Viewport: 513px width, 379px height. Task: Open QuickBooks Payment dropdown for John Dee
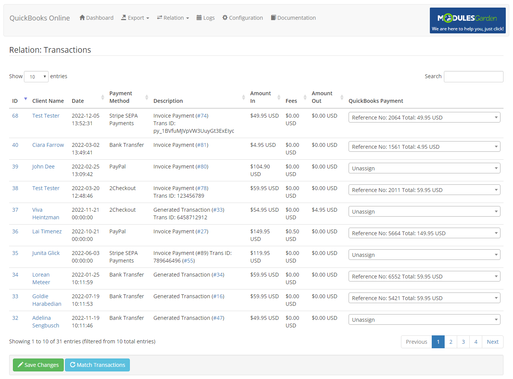point(424,168)
